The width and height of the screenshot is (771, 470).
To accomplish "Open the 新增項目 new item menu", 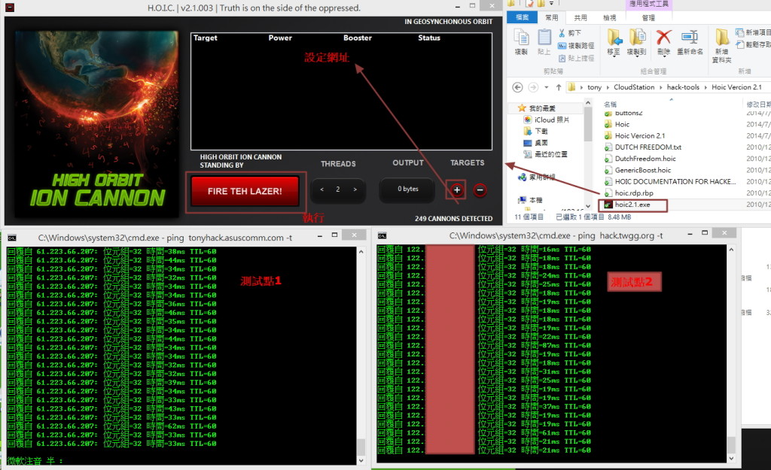I will point(753,32).
